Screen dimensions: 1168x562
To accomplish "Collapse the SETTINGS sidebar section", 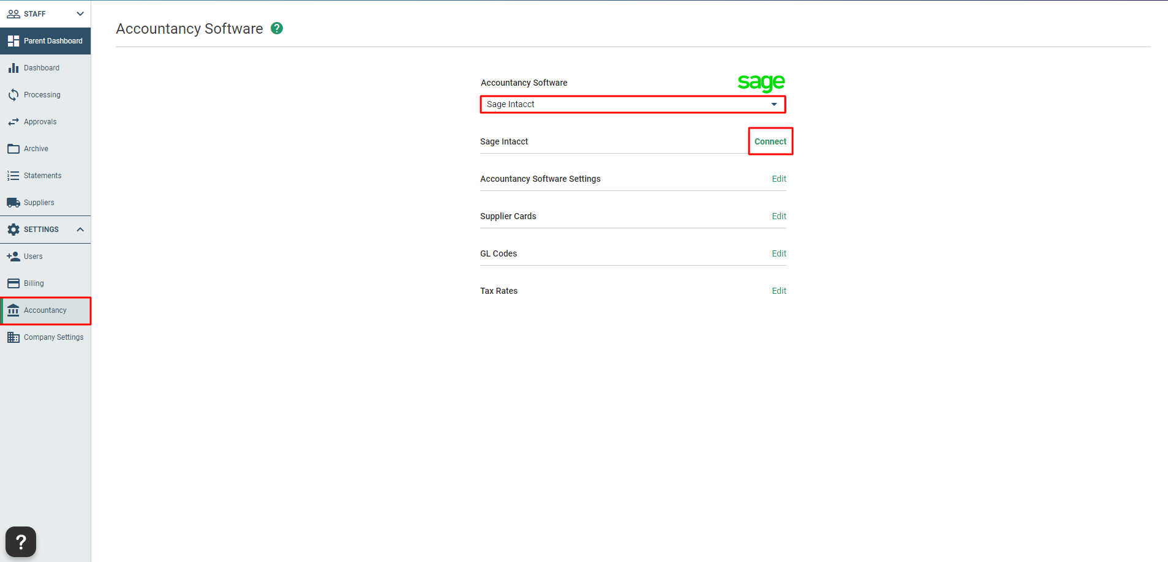I will [x=80, y=229].
